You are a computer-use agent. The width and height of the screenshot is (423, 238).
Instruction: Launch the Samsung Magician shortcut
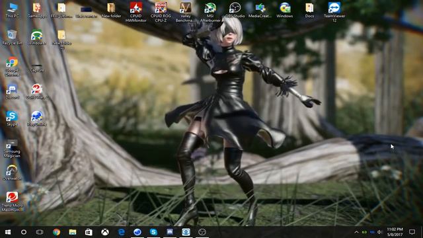[x=12, y=149]
